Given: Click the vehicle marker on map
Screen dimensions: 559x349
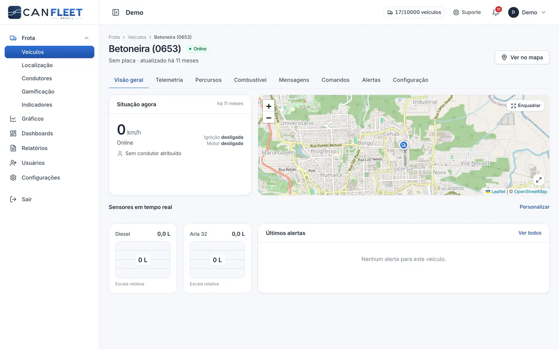Looking at the screenshot, I should click(404, 145).
